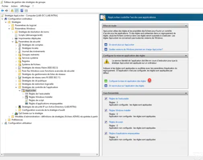Click the Règles de l'exécutable tree icon
The width and height of the screenshot is (203, 160).
(27, 94)
